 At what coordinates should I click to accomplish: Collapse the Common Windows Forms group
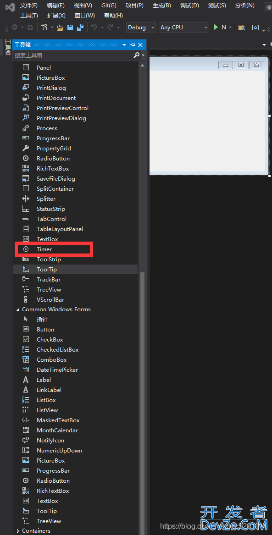pos(18,309)
